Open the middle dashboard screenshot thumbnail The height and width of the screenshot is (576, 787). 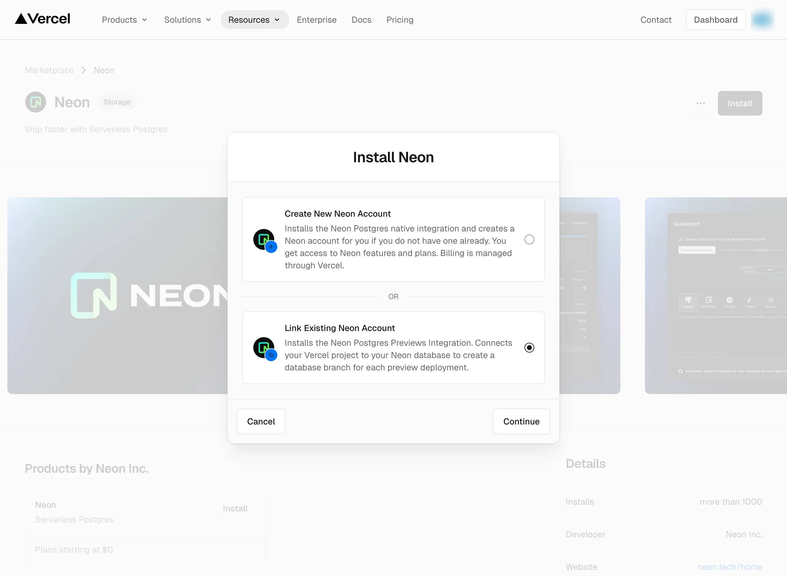pos(590,296)
